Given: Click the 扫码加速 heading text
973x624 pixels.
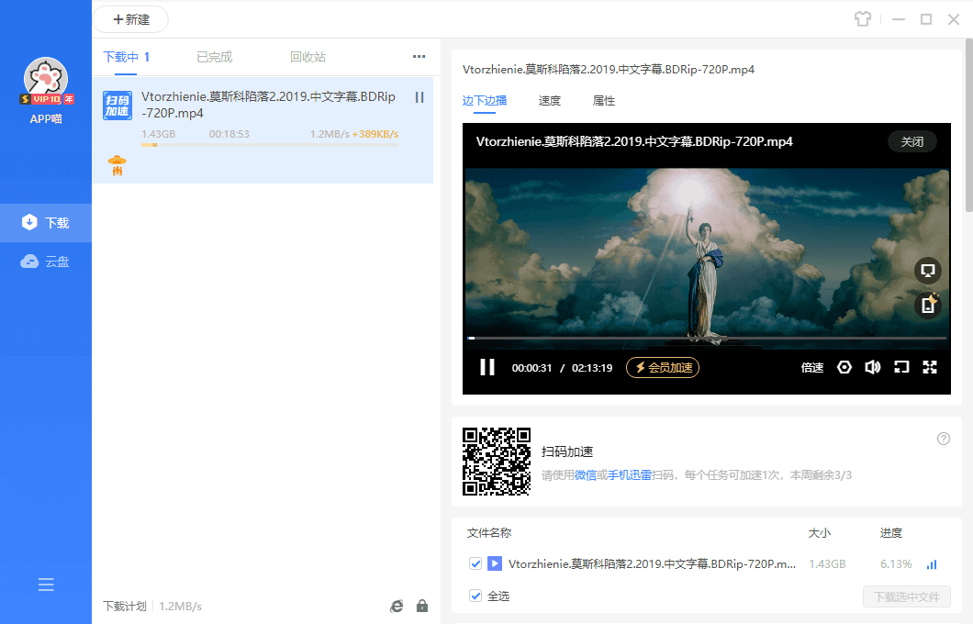Looking at the screenshot, I should (567, 451).
